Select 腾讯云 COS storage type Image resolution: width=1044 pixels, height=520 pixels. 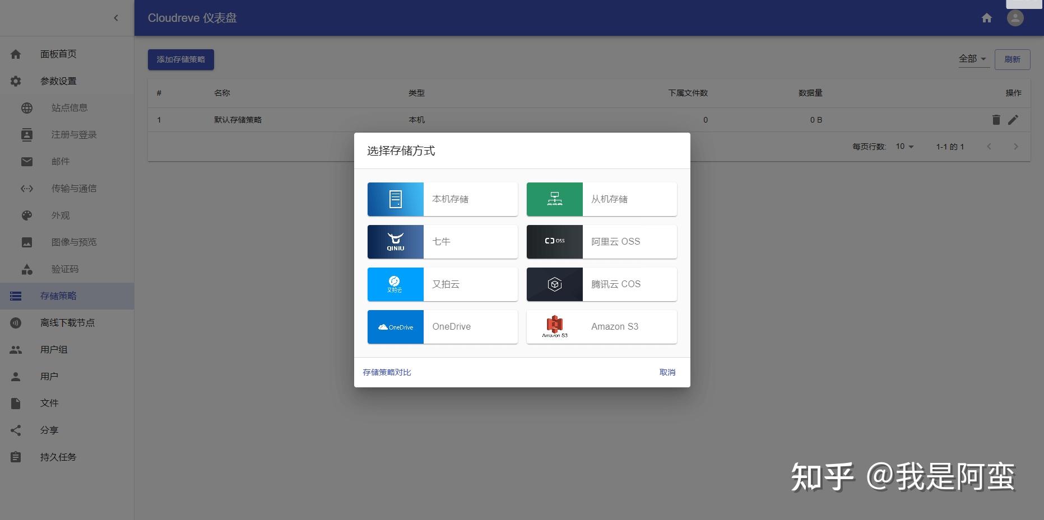click(601, 284)
